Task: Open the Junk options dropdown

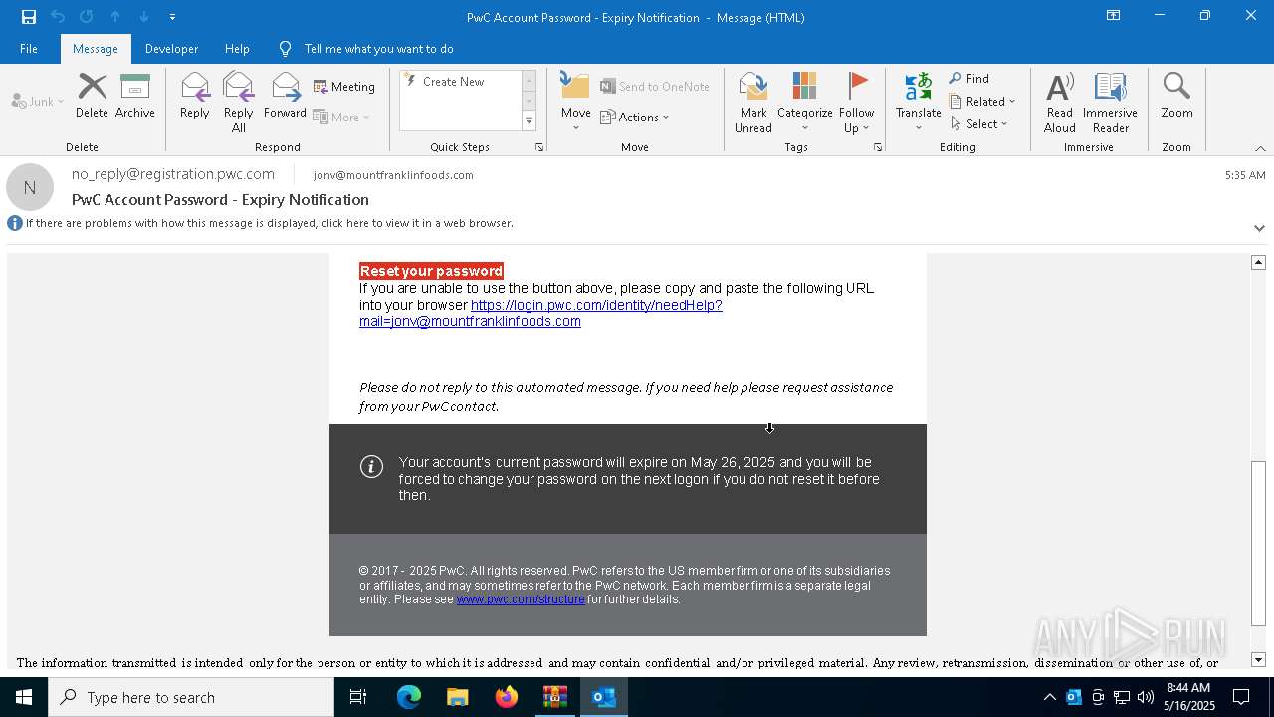Action: click(x=38, y=102)
